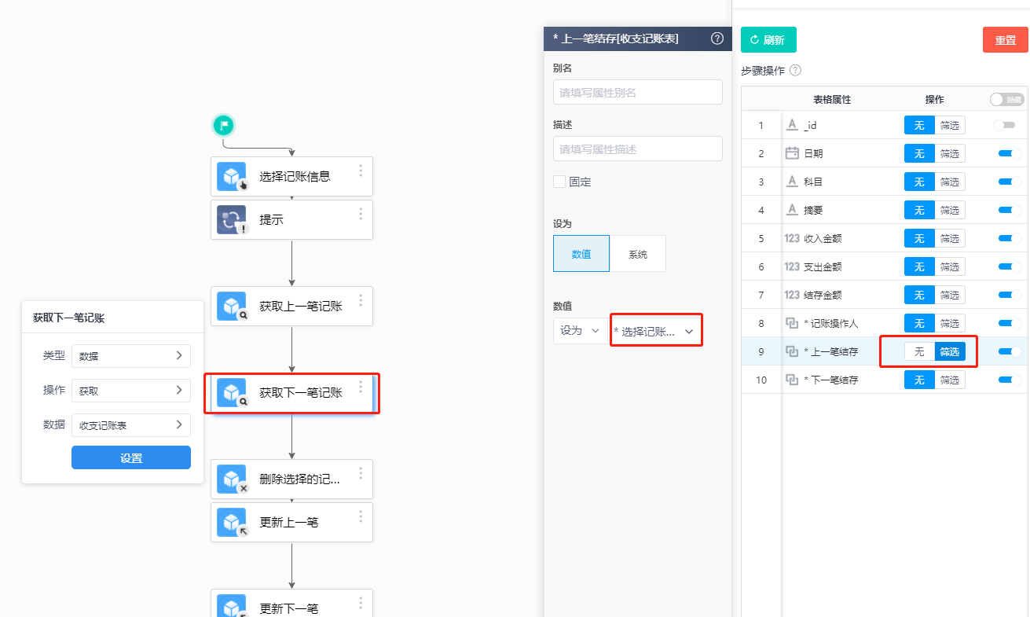Click the 删除选择的记... node cube icon
This screenshot has width=1030, height=617.
[231, 479]
